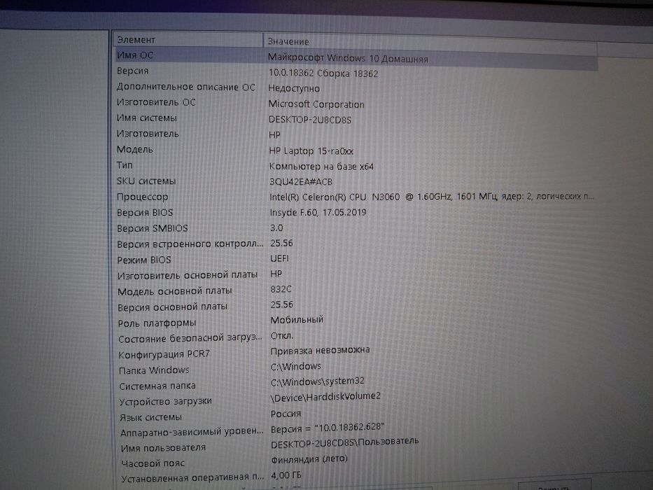The width and height of the screenshot is (653, 490).
Task: Click Привязка невозможна value
Action: [321, 351]
